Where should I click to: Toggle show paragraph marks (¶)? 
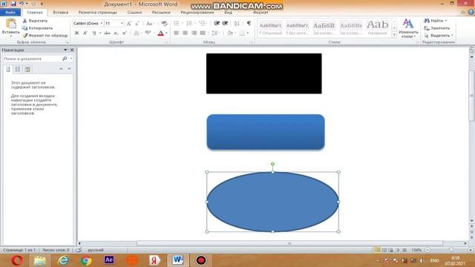(249, 23)
